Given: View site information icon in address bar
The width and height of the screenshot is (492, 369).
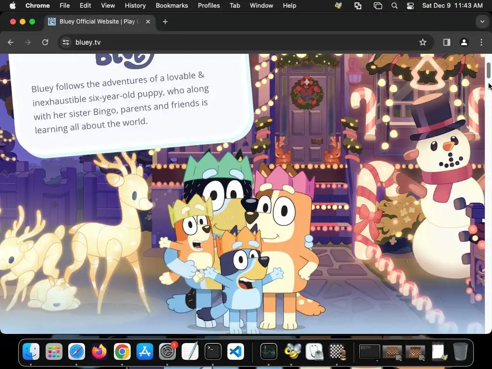Looking at the screenshot, I should [65, 42].
